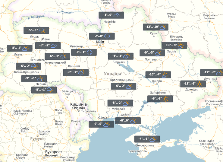The image size is (223, 162).
Task: Click the Україна country label
Action: click(x=112, y=74)
